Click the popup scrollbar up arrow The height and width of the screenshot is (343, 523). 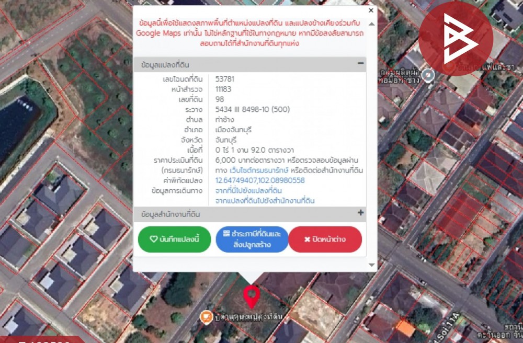pyautogui.click(x=372, y=24)
